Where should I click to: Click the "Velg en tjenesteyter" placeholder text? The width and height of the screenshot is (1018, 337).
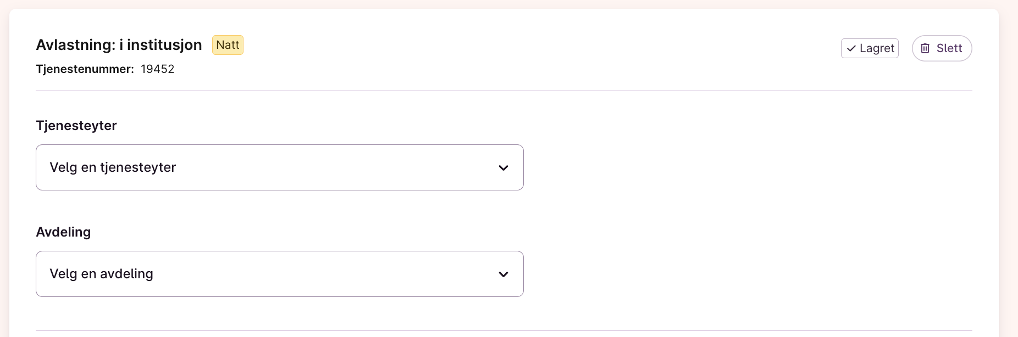pyautogui.click(x=113, y=167)
